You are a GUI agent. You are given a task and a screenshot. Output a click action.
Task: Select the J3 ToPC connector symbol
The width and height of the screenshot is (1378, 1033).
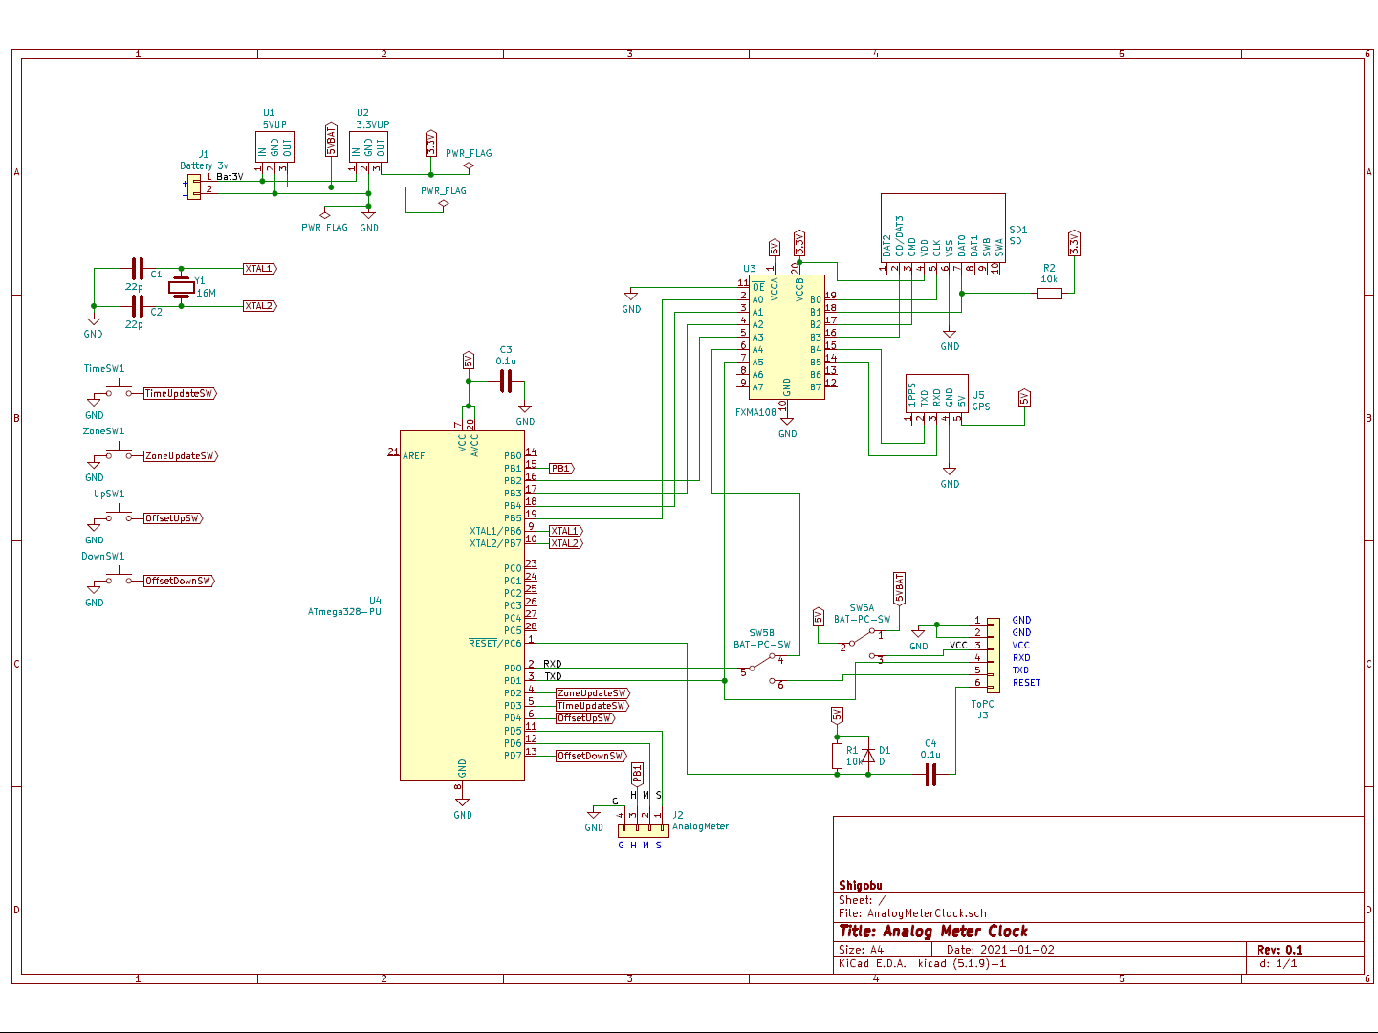(x=994, y=654)
